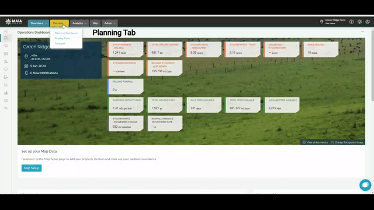This screenshot has width=374, height=210.
Task: Open the Green Ridge Farm account selector
Action: [x=335, y=22]
